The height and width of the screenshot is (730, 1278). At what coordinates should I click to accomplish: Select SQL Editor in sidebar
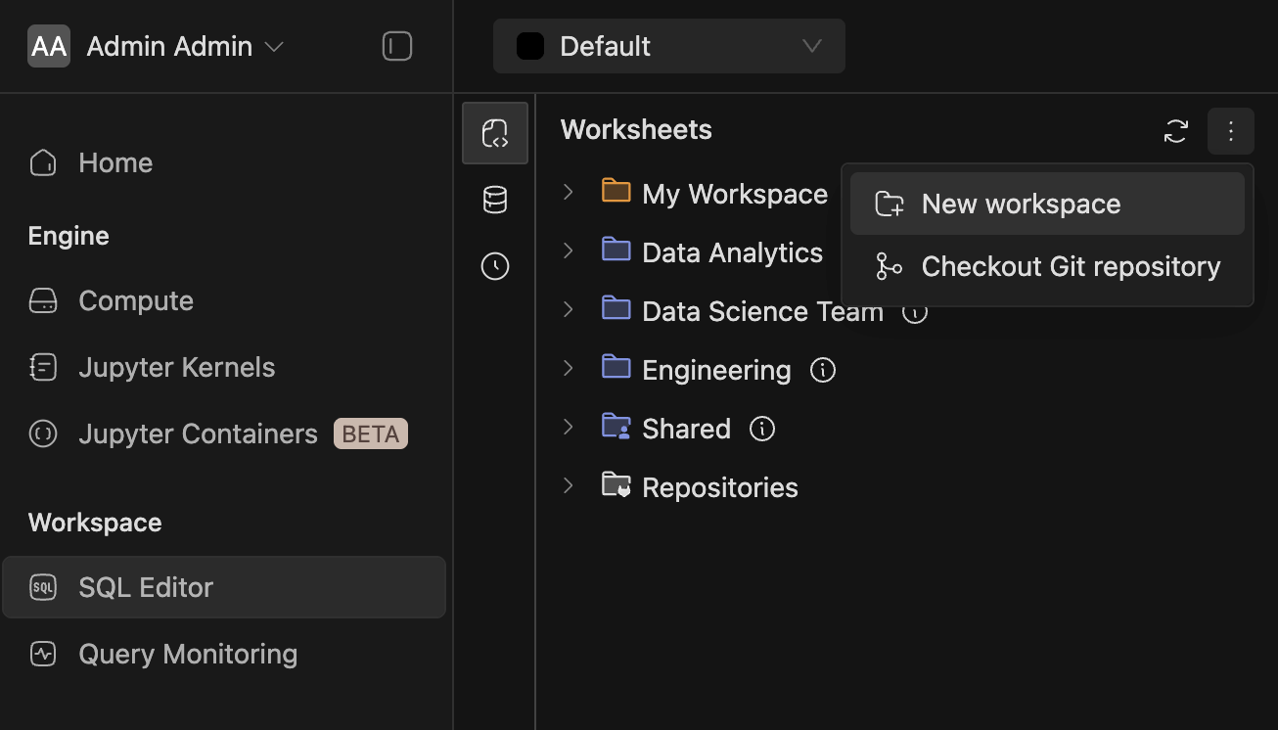pos(224,587)
